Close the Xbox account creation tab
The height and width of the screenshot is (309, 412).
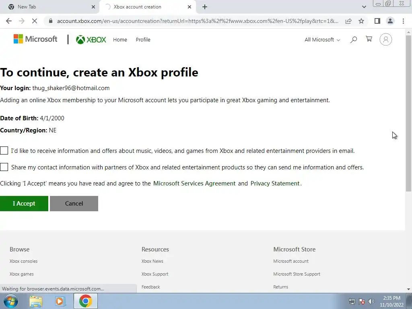click(x=190, y=7)
